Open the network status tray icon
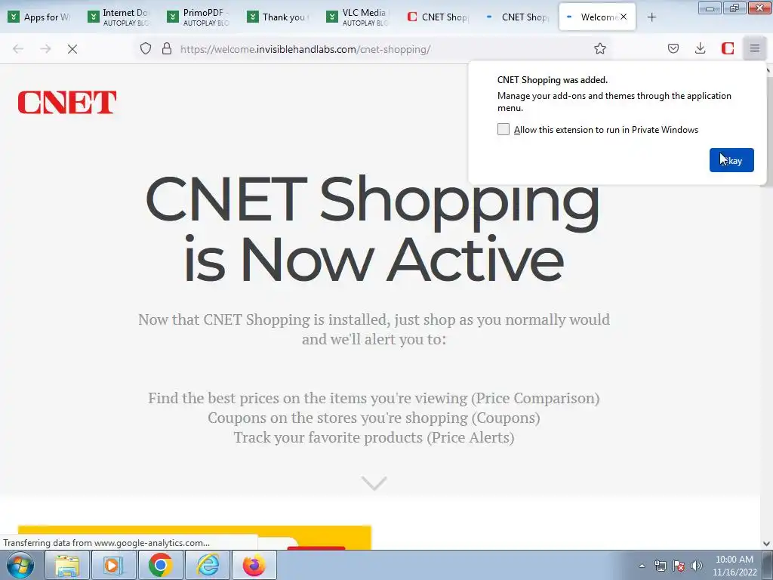773x580 pixels. (660, 566)
